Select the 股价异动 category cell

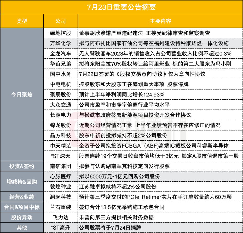click(22, 217)
